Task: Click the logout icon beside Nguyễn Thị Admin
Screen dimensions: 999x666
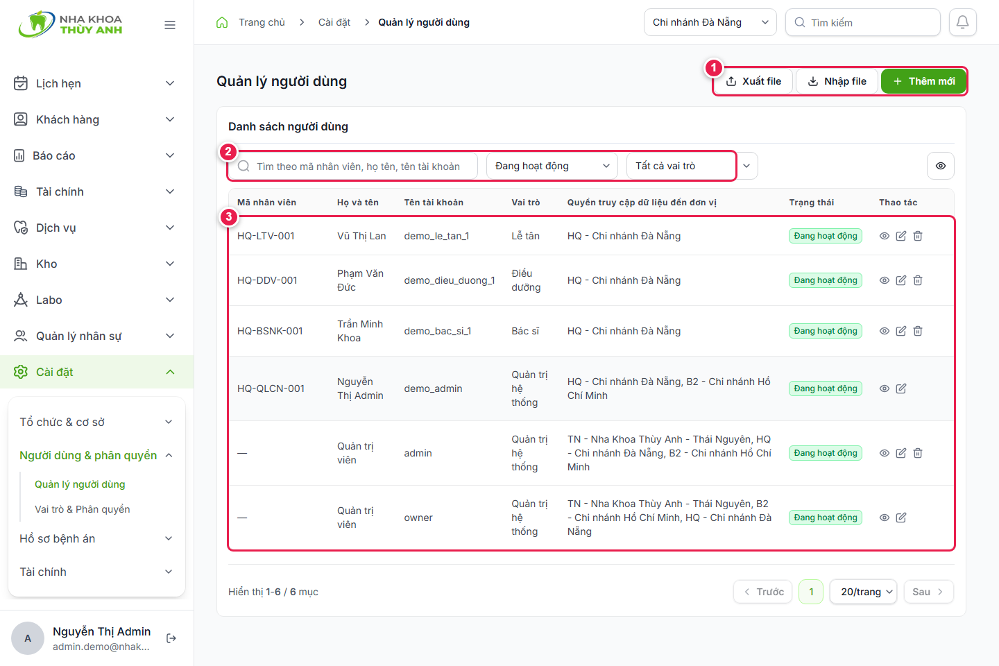Action: point(171,638)
